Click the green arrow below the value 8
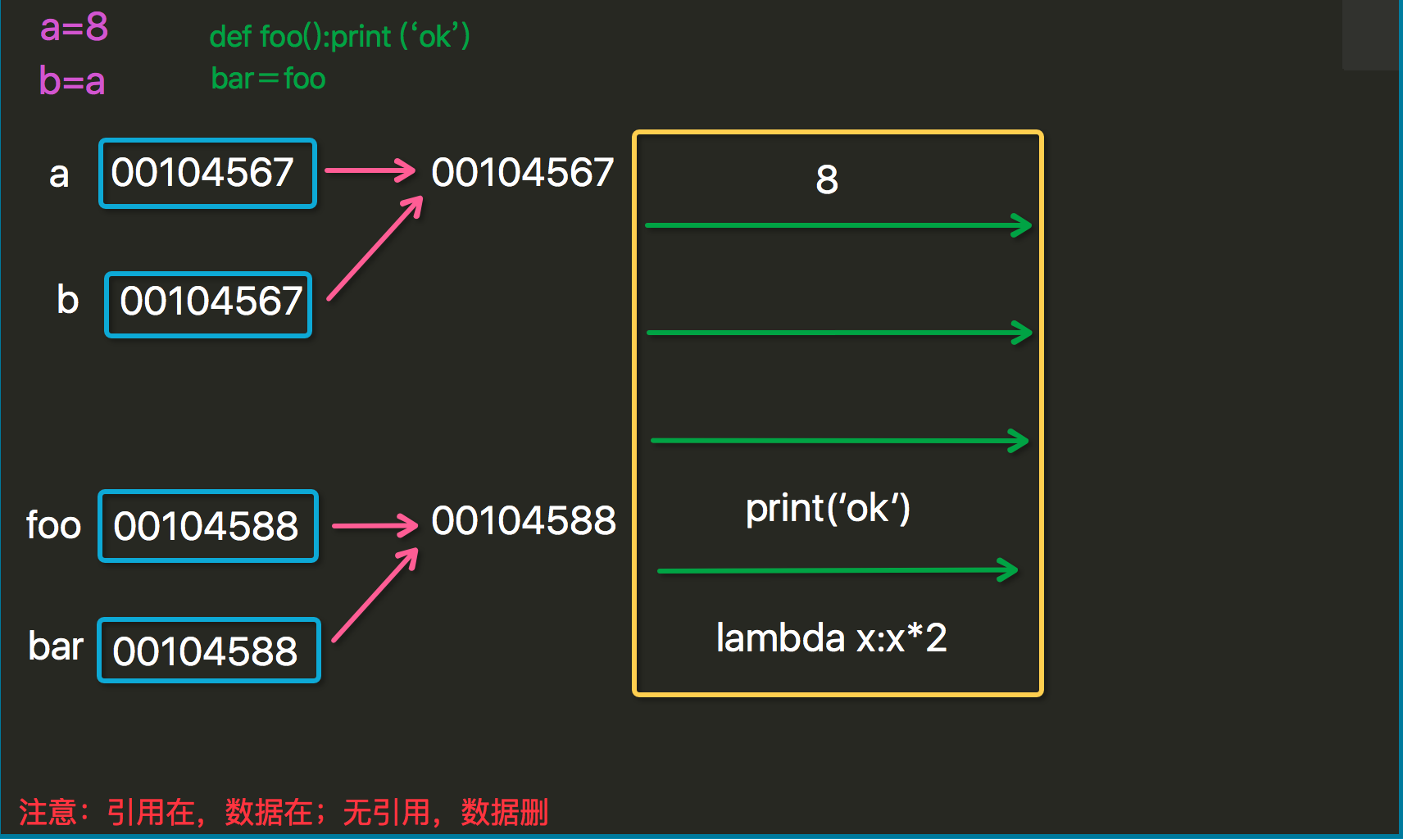This screenshot has height=839, width=1403. click(838, 224)
